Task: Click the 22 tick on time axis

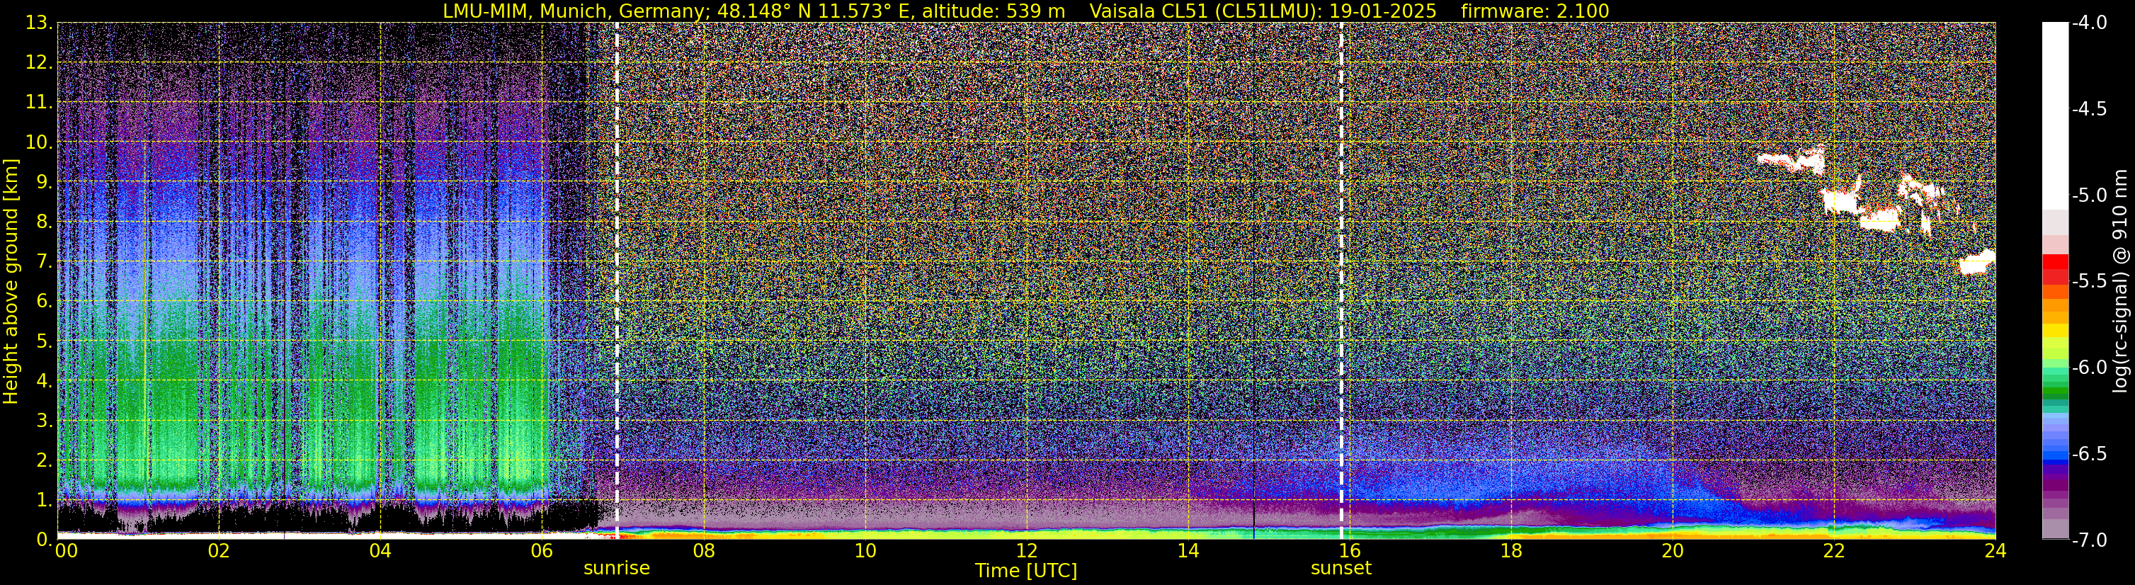Action: 1834,551
